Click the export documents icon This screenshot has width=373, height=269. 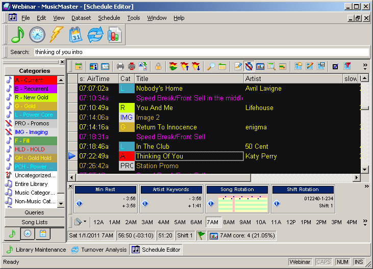[143, 66]
